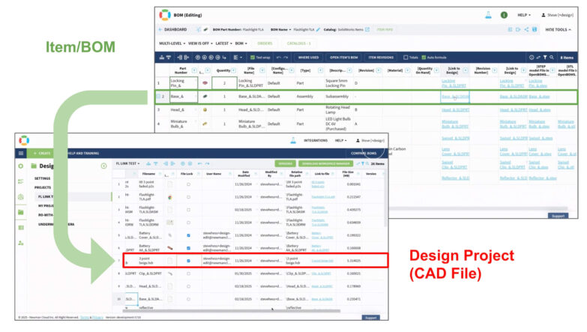
Task: Click the Flashlight TLA.pdf file type icon
Action: (x=170, y=197)
